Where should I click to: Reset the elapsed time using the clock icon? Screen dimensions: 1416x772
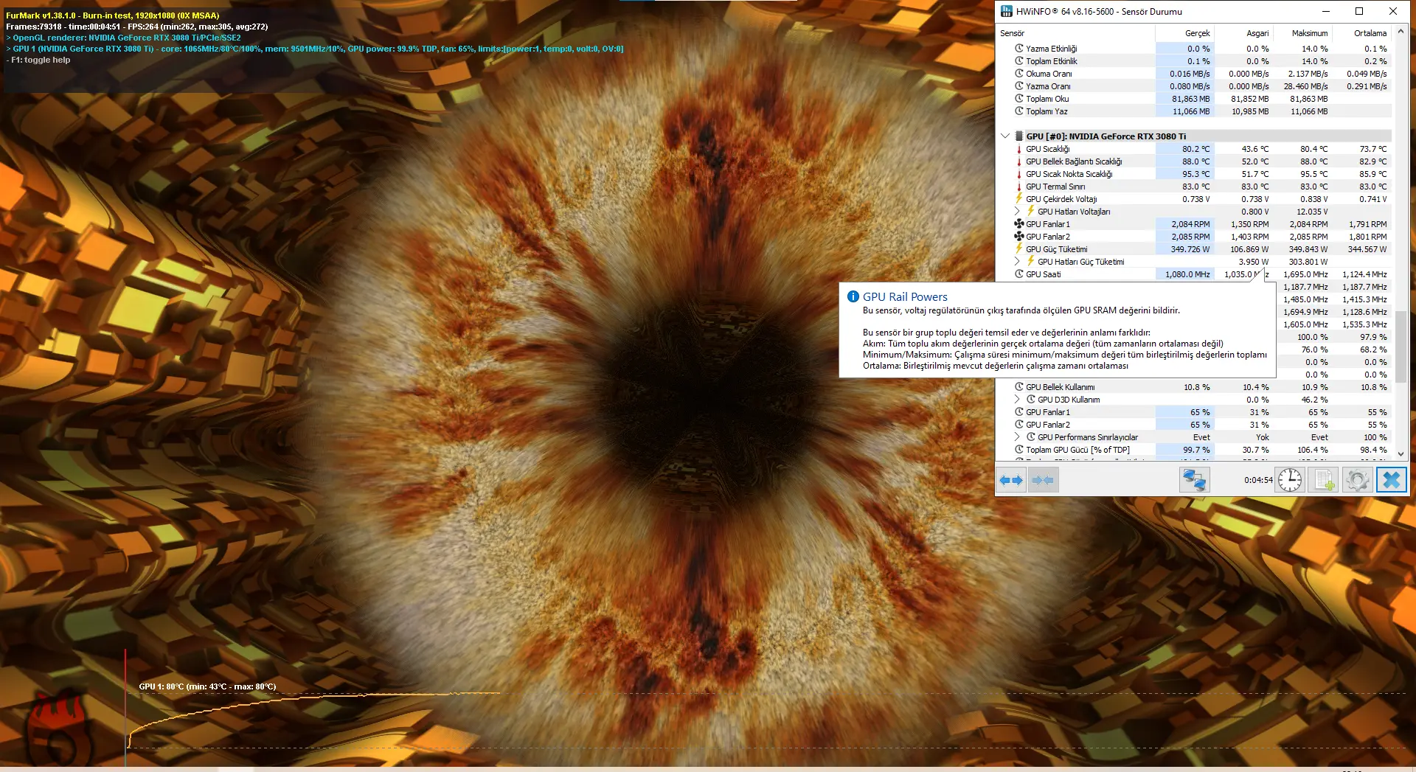click(x=1290, y=480)
